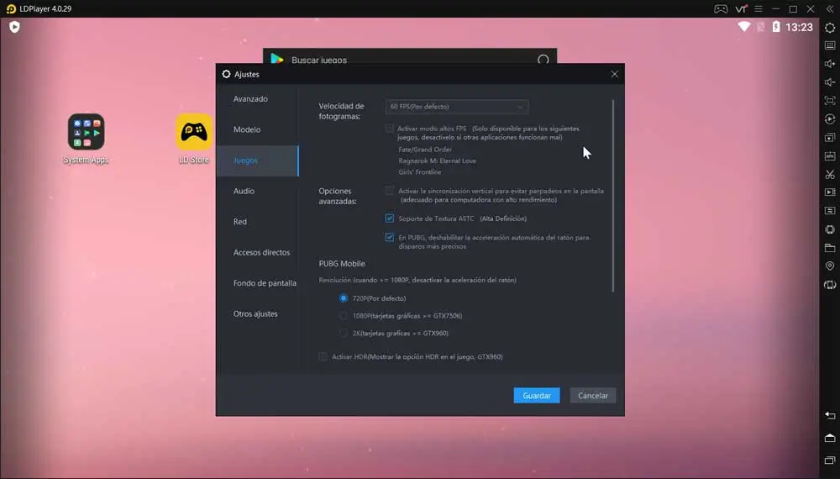Click the Wi-Fi status icon
The height and width of the screenshot is (479, 840).
click(x=743, y=27)
